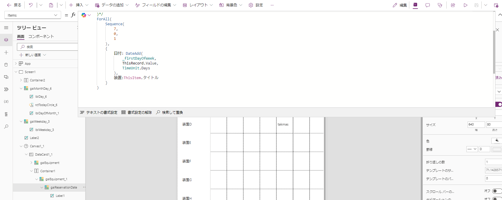Expand the Container2 tree node
Screen dimensions: 502x200
(21, 80)
